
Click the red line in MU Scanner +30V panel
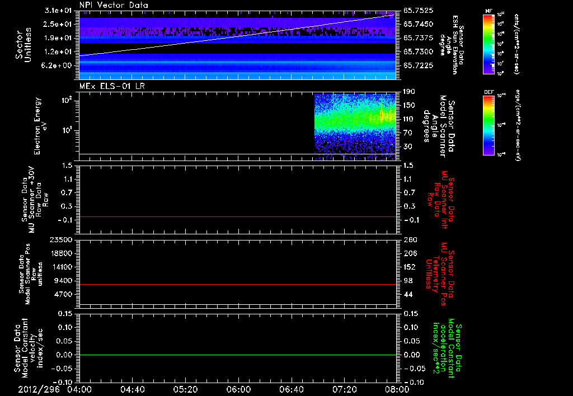pyautogui.click(x=237, y=216)
